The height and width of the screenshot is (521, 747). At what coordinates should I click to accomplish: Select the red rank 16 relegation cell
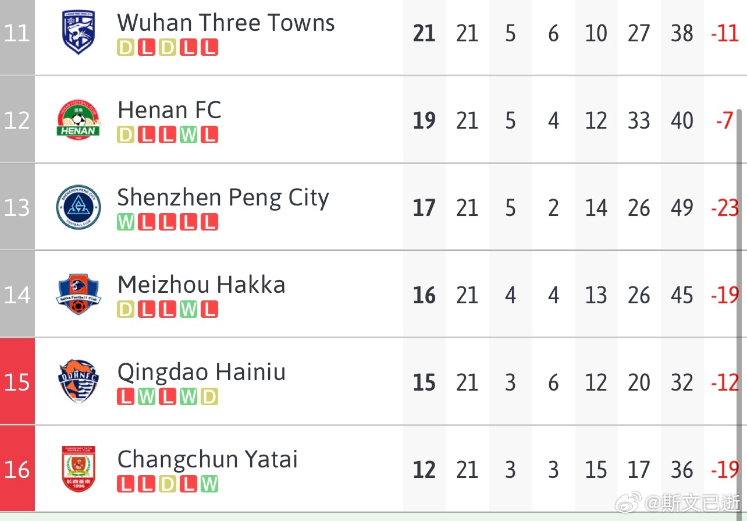17,469
